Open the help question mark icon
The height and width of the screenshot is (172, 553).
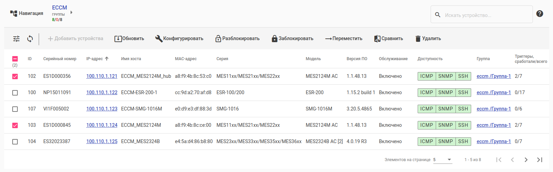(539, 14)
